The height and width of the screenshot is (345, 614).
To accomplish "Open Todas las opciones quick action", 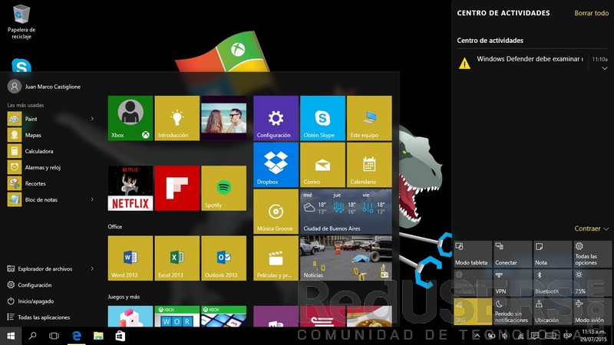I will (592, 254).
